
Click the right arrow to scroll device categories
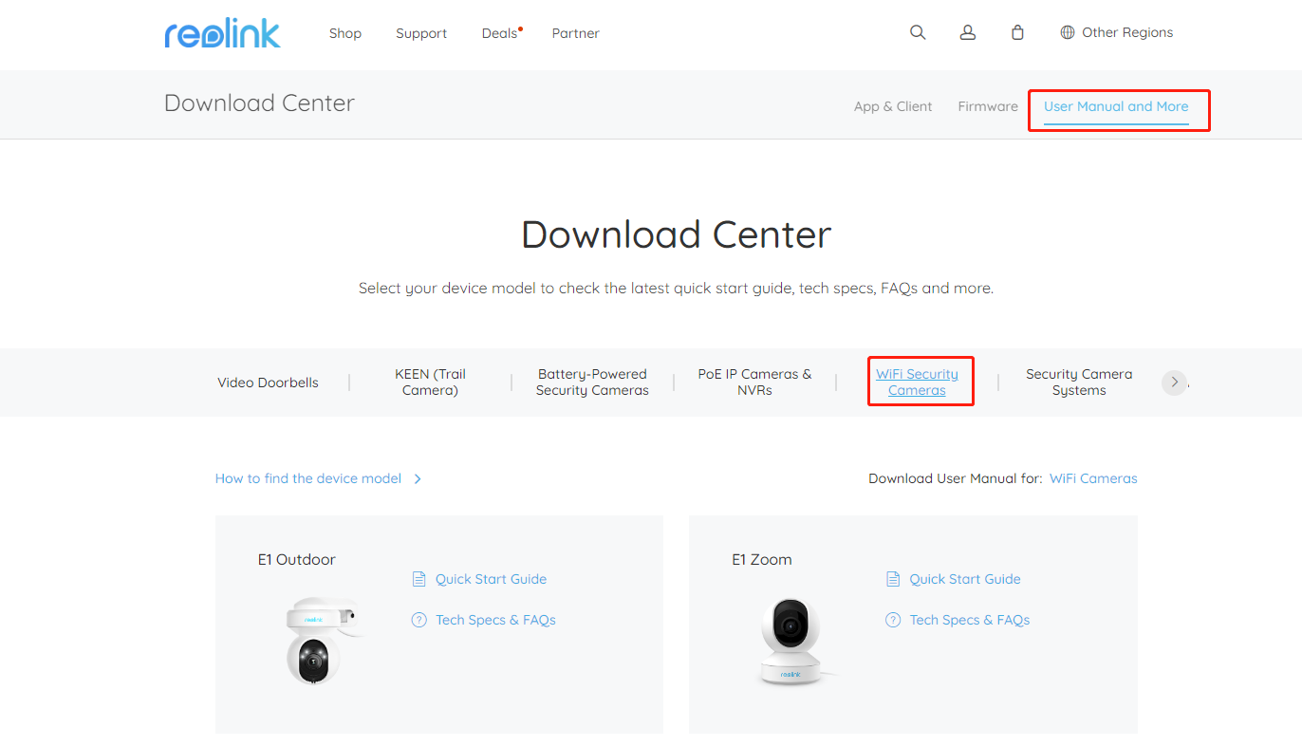tap(1174, 383)
